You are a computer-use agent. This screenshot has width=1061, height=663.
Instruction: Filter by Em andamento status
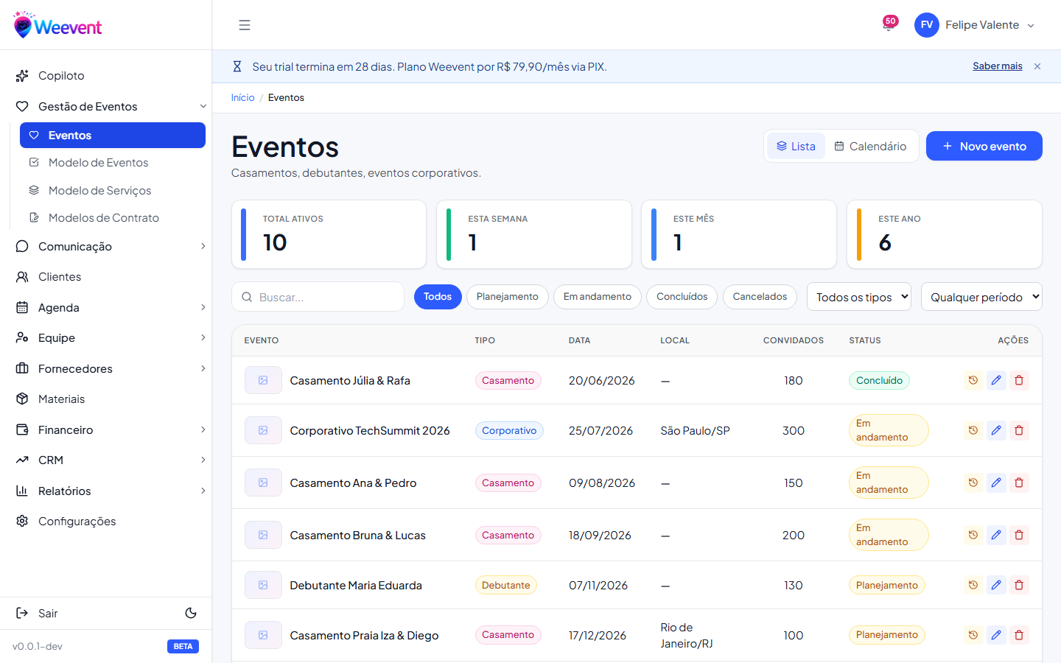click(598, 297)
